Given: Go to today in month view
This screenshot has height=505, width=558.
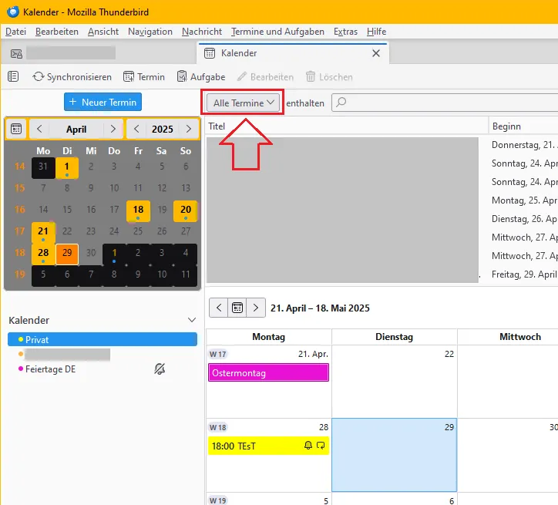Looking at the screenshot, I should tap(237, 308).
